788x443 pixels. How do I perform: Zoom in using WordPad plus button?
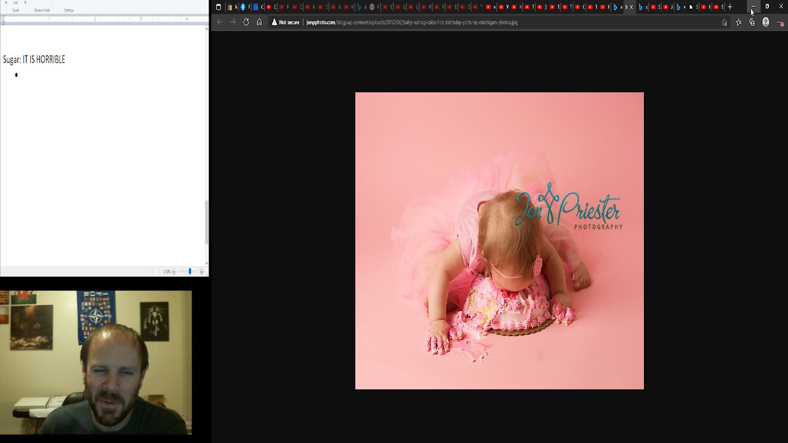point(201,271)
